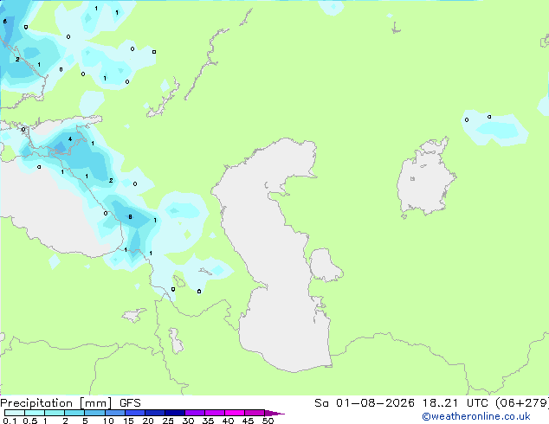Click the '5' legend label under the scale
The image size is (549, 424).
click(x=85, y=421)
